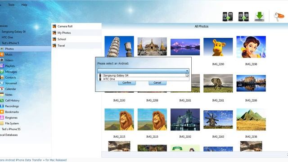Click the School album icon

pos(54,39)
